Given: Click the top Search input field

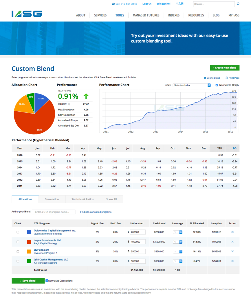Looking at the screenshot, I should pos(214,4).
